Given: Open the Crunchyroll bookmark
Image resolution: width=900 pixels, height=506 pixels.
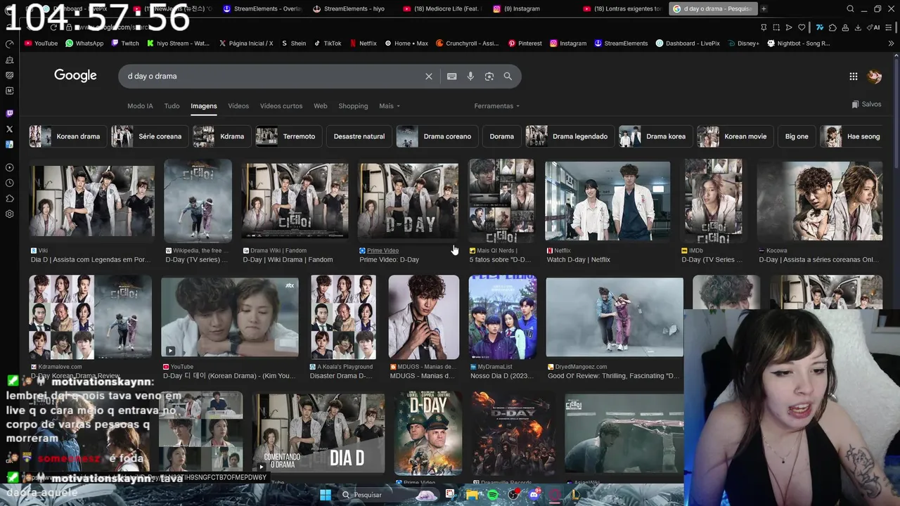Looking at the screenshot, I should (x=467, y=43).
